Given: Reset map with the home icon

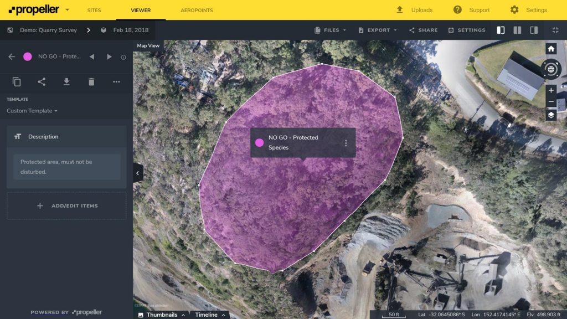Looking at the screenshot, I should [x=550, y=49].
